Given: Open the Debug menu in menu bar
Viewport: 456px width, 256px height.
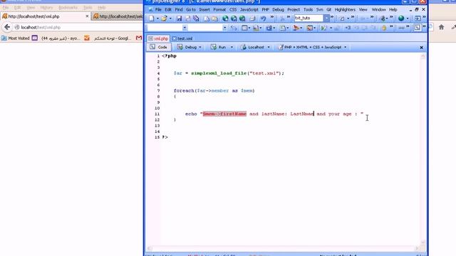Looking at the screenshot, I should (278, 9).
